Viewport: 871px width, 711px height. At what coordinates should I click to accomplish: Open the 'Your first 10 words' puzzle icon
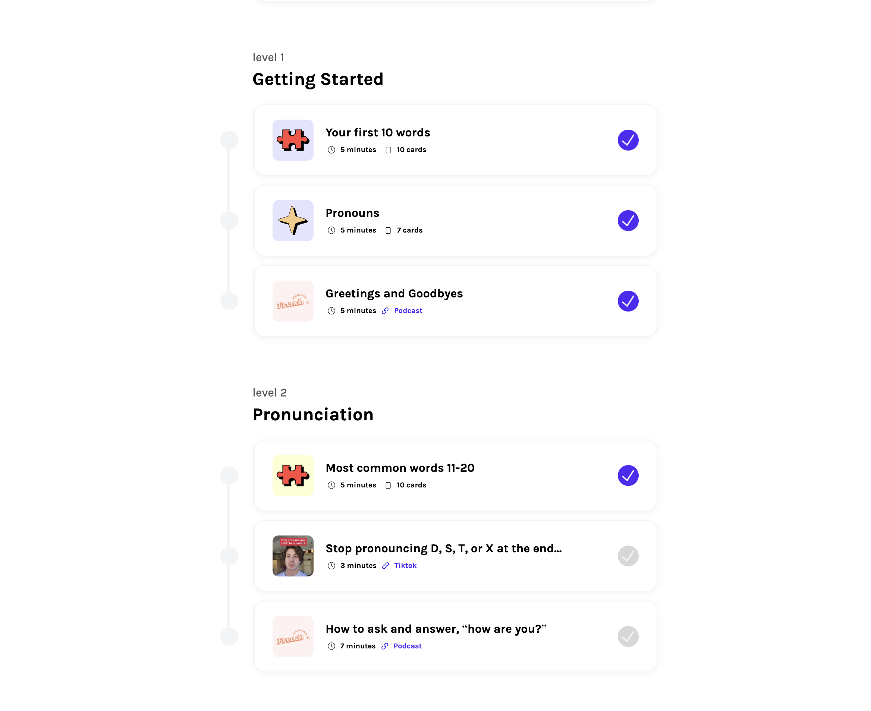tap(293, 140)
